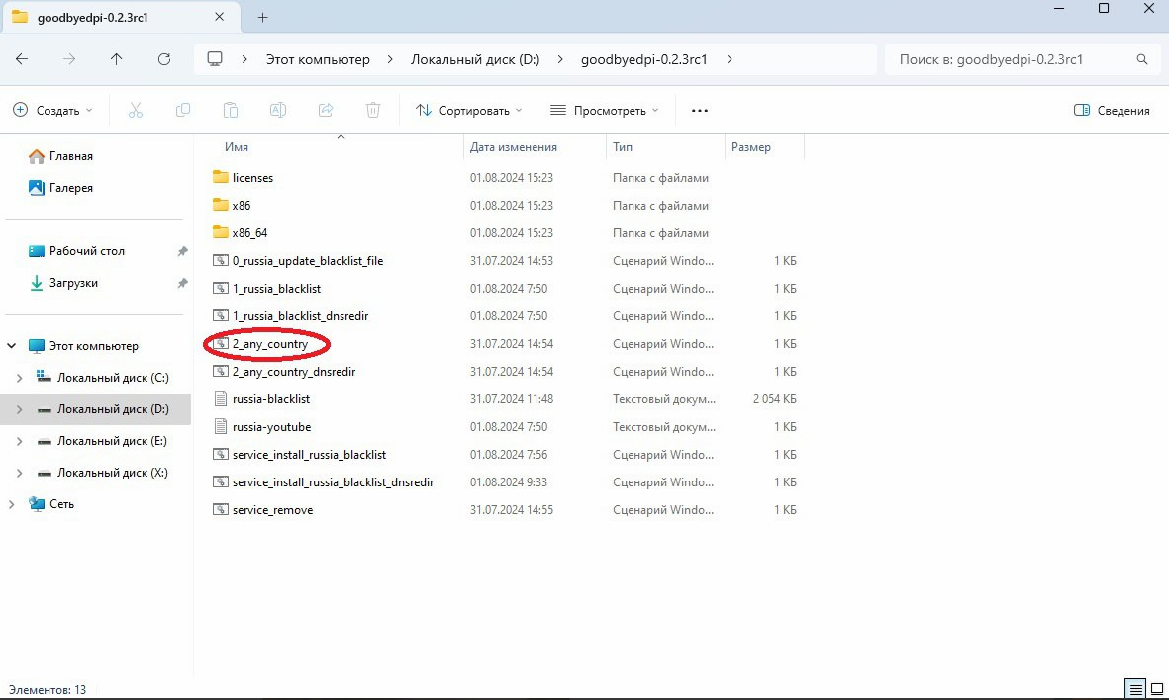Expand chevron after goodbyedpi-0.2.3rc1 in breadcrumb
The image size is (1169, 700).
730,59
